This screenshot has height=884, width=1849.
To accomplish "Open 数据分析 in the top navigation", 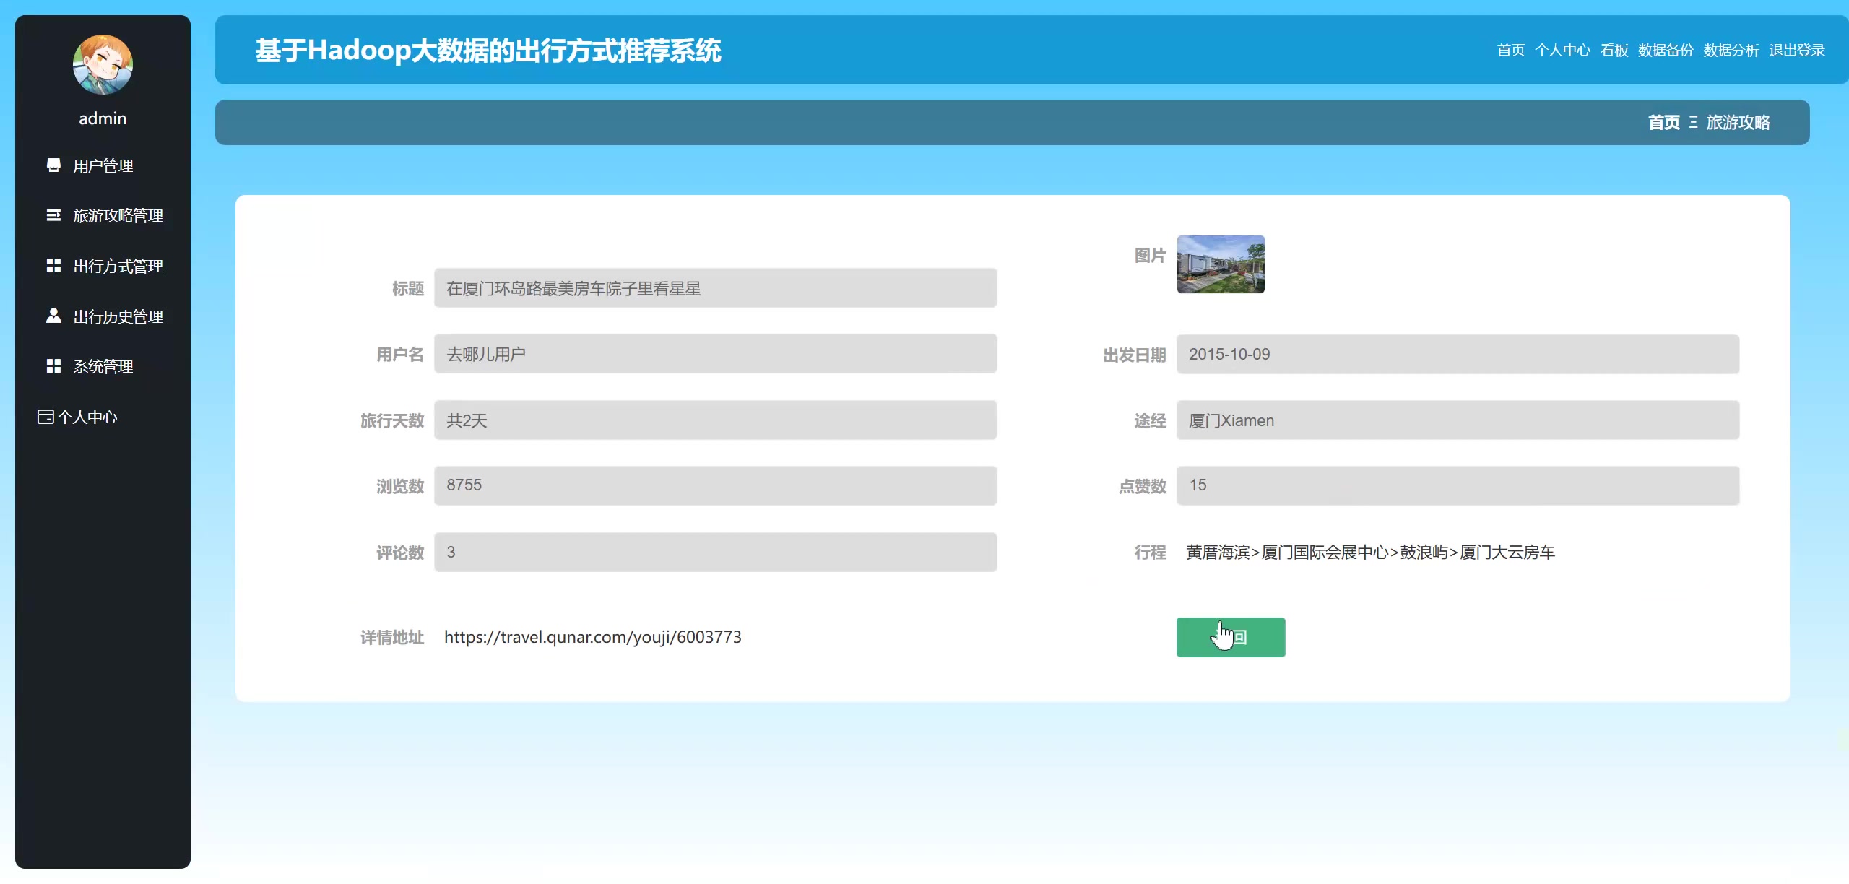I will [1731, 50].
